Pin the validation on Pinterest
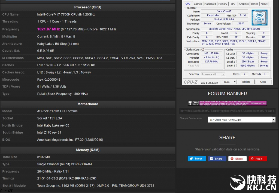This screenshot has height=193, width=279. (257, 159)
